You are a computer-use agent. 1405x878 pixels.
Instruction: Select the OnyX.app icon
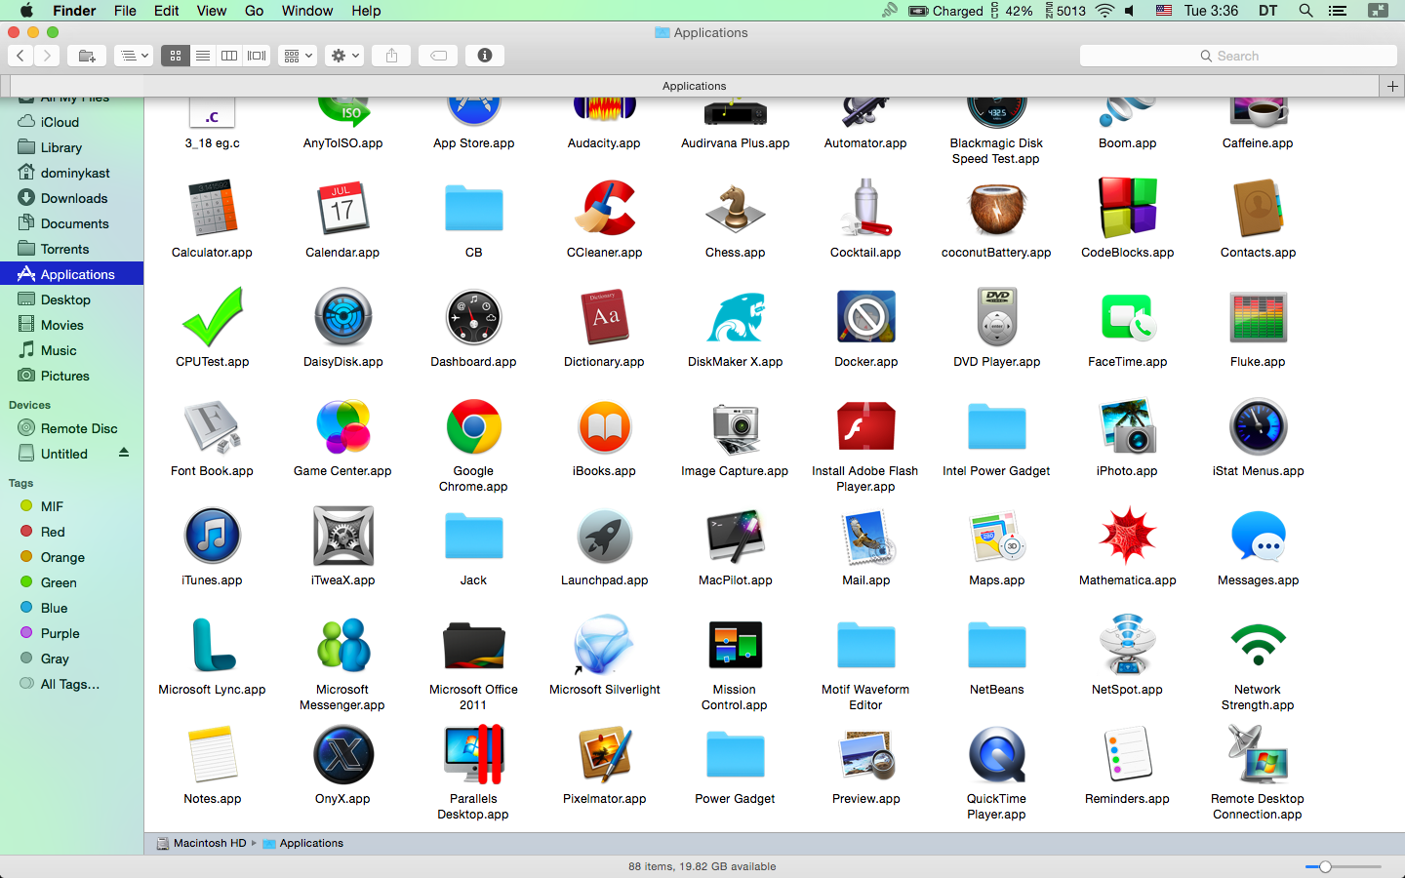(x=342, y=754)
